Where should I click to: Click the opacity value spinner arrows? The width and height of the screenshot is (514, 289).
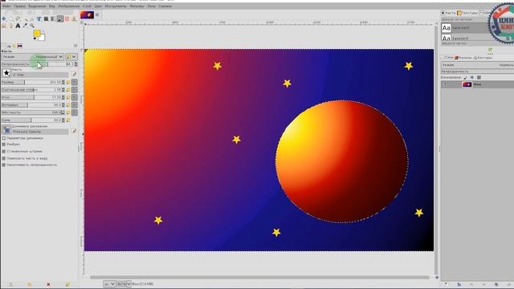click(75, 64)
